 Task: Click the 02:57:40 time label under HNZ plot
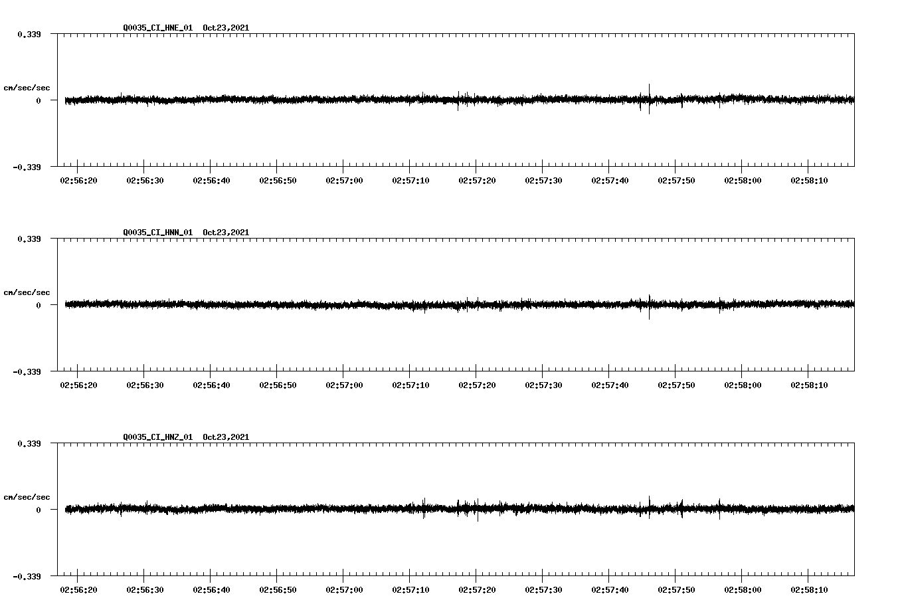coord(610,590)
